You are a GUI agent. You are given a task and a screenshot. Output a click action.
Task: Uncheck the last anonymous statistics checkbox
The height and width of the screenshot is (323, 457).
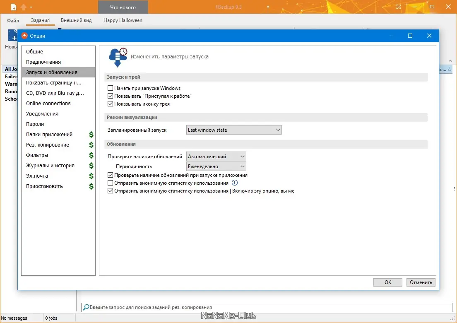click(x=110, y=191)
